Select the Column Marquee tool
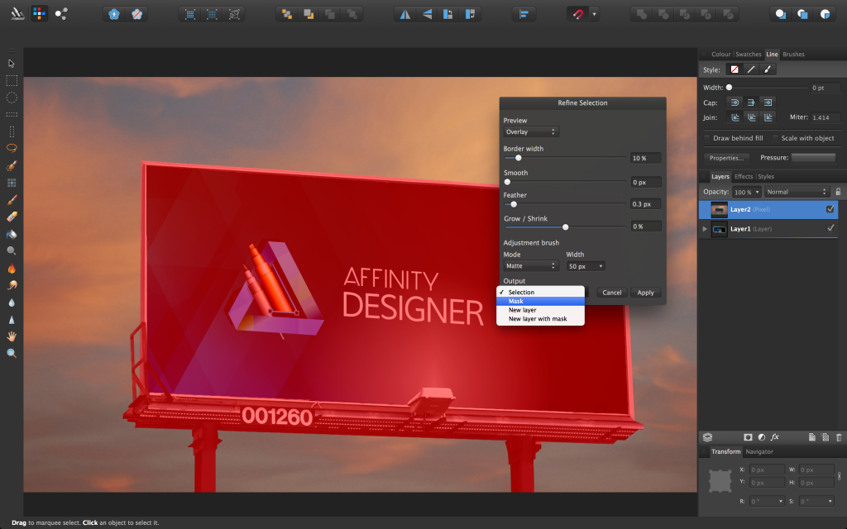This screenshot has width=847, height=529. tap(12, 131)
